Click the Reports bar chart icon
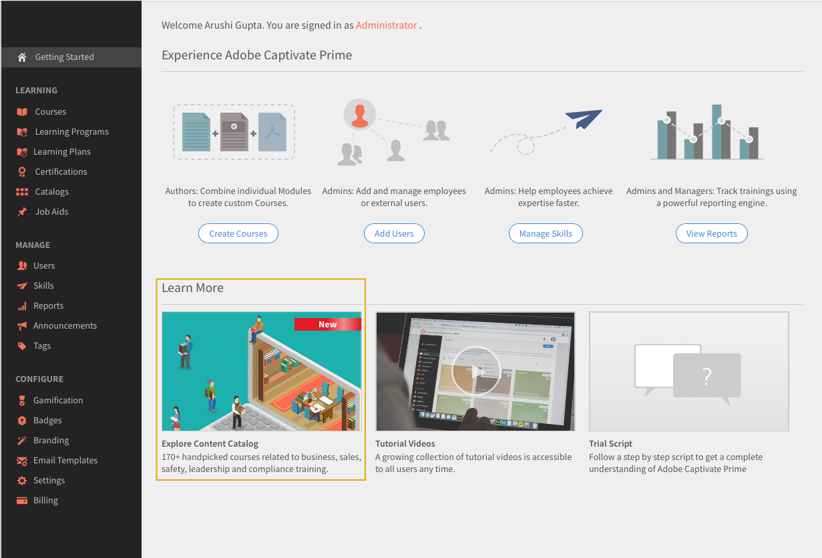The width and height of the screenshot is (822, 558). (x=22, y=306)
